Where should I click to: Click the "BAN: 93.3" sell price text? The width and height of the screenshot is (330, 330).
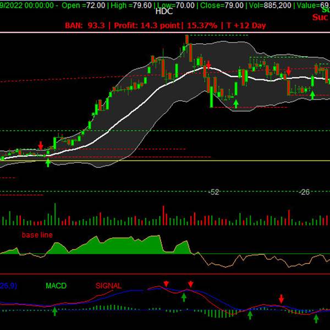point(85,25)
